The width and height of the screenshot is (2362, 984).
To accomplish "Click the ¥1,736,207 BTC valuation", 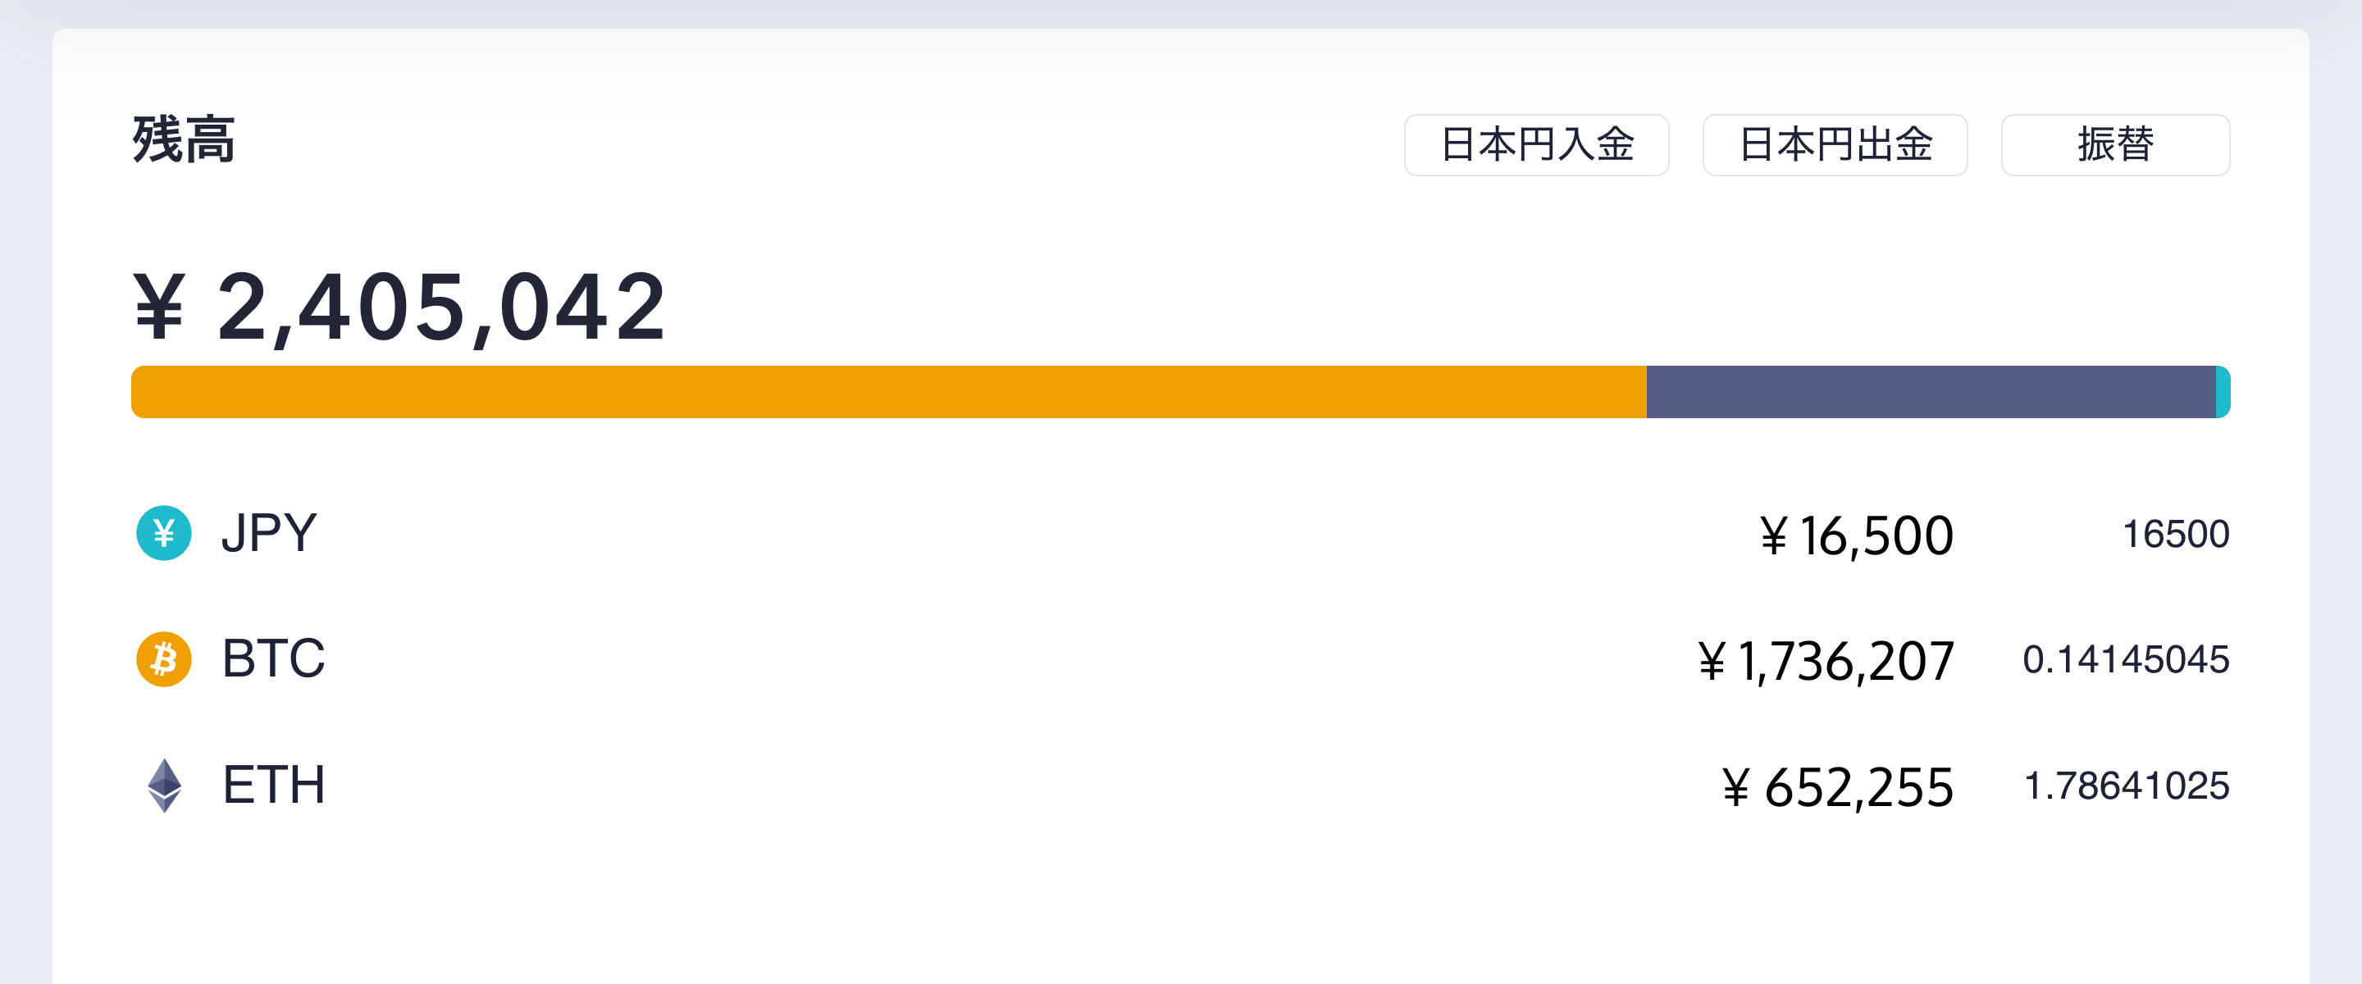I will (x=1826, y=661).
